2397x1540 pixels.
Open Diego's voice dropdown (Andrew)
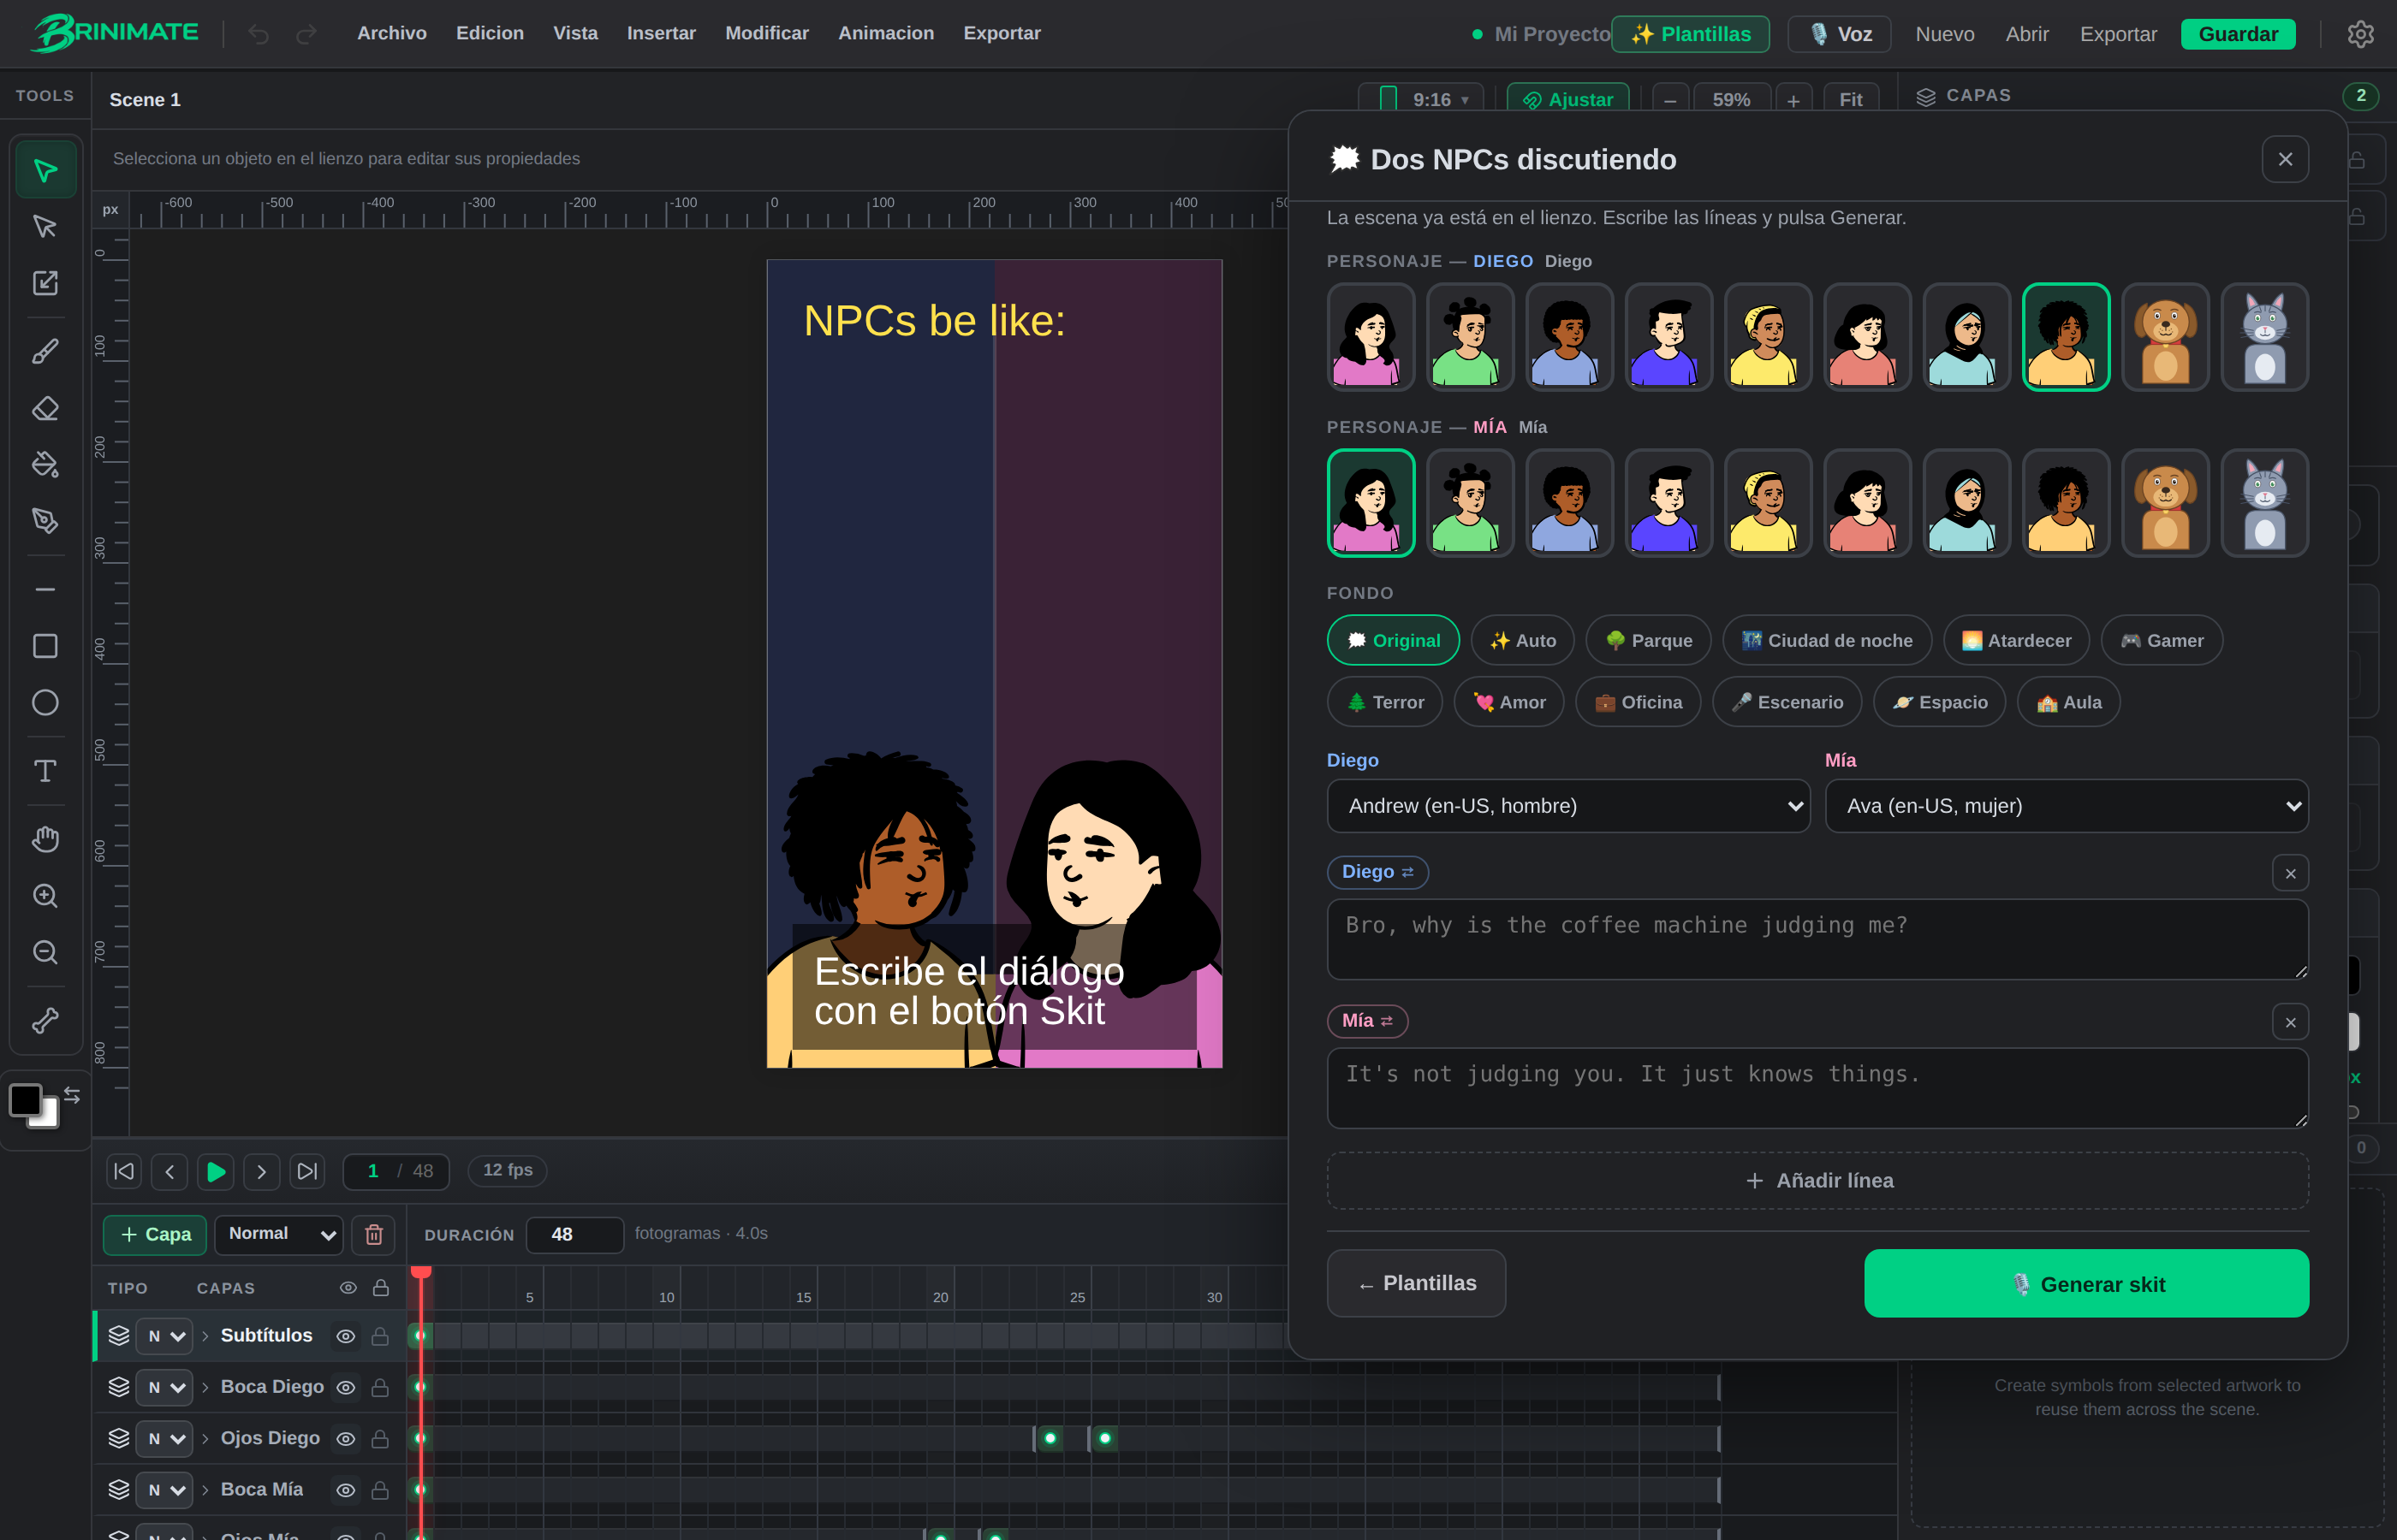coord(1567,806)
